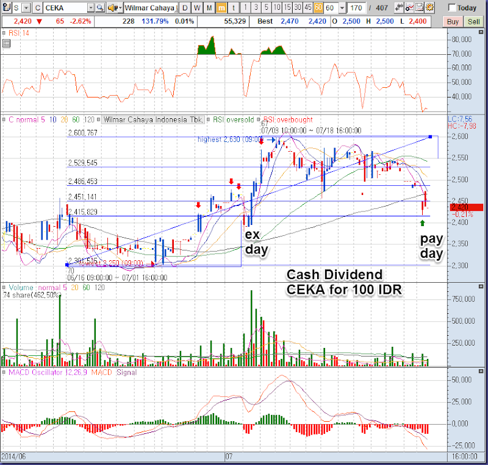Click the magnifier stock search icon

click(x=100, y=7)
